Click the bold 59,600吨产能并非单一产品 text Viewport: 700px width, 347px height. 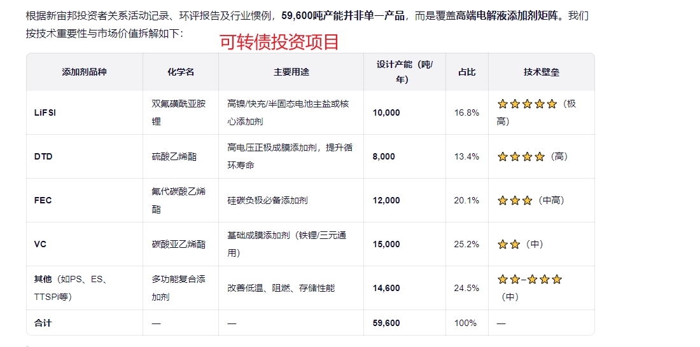tap(343, 15)
